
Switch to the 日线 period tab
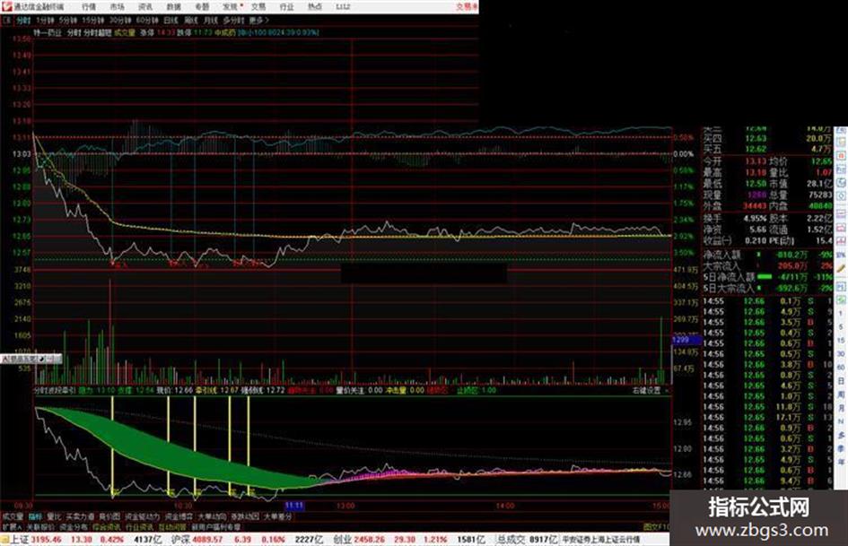click(x=170, y=21)
